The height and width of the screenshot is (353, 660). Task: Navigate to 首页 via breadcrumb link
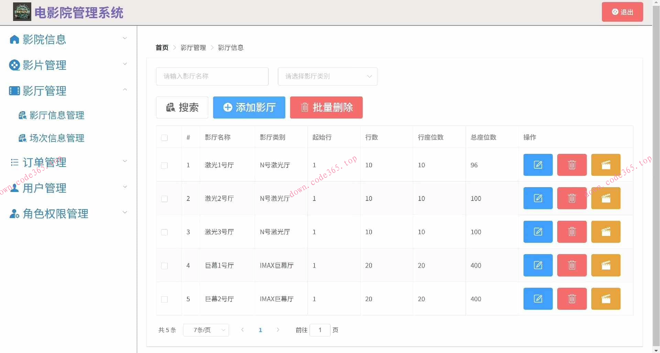point(162,47)
